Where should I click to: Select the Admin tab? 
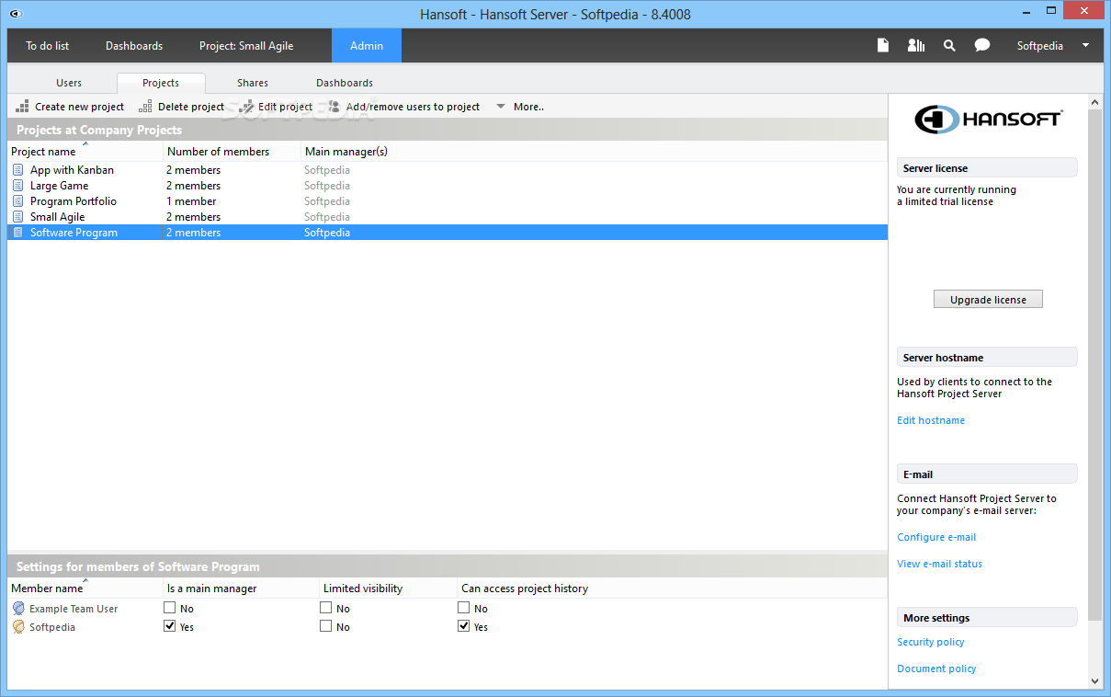click(367, 45)
